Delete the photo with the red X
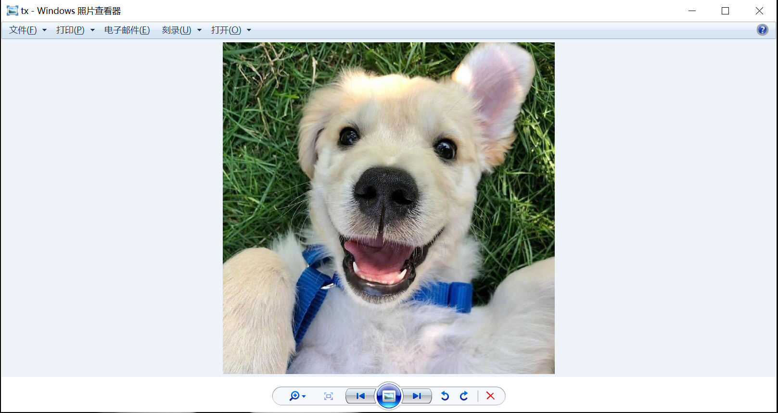Image resolution: width=778 pixels, height=413 pixels. (490, 396)
